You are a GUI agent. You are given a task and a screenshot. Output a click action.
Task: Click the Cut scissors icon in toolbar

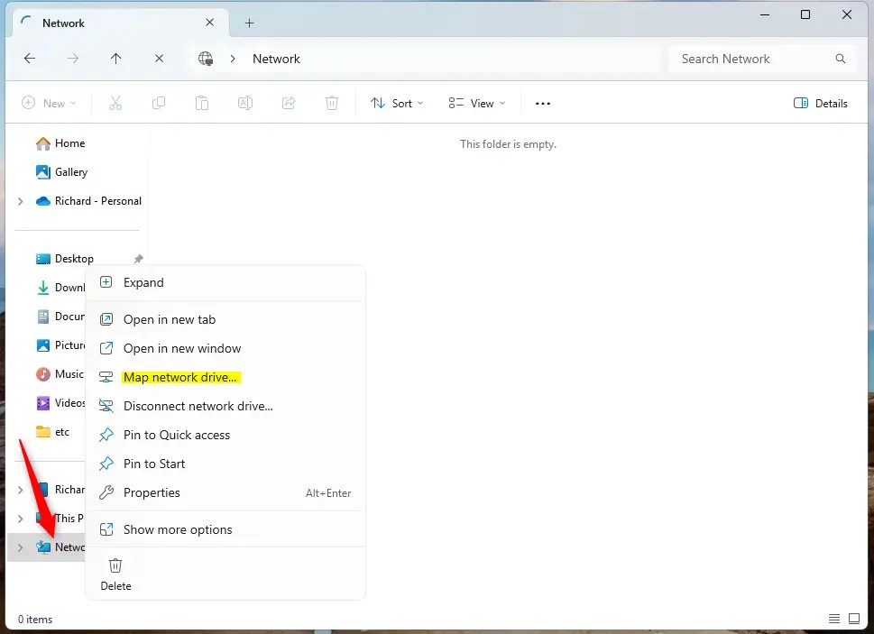click(x=115, y=103)
